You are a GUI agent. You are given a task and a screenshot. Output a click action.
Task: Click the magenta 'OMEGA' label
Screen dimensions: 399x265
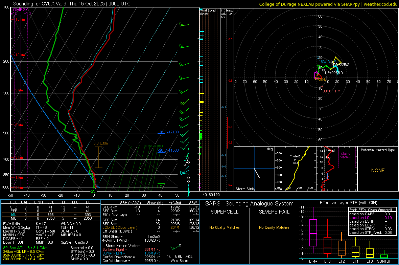(21, 10)
